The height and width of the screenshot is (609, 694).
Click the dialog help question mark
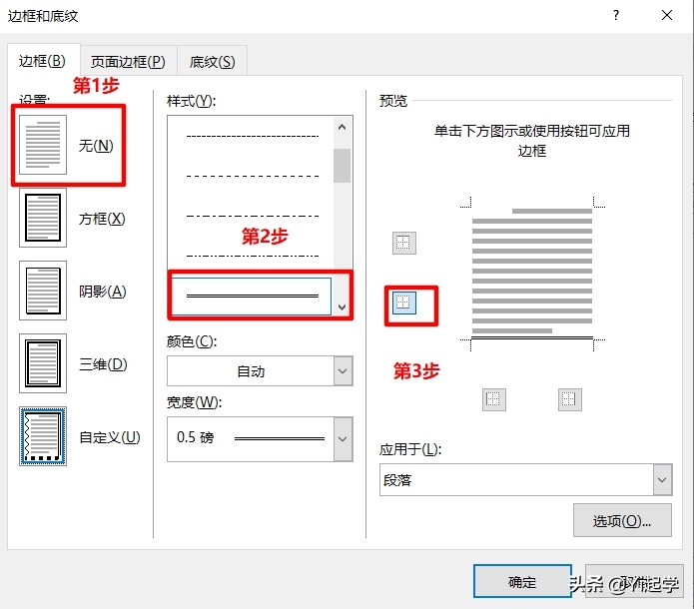click(616, 16)
